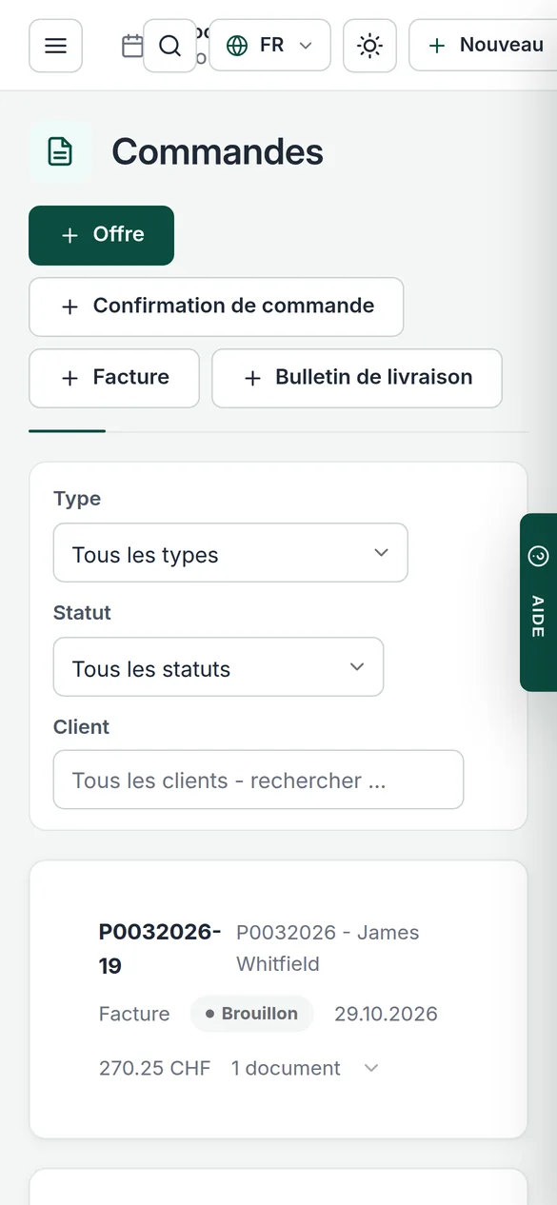
Task: Open Statut dropdown Tous les statuts
Action: point(218,667)
